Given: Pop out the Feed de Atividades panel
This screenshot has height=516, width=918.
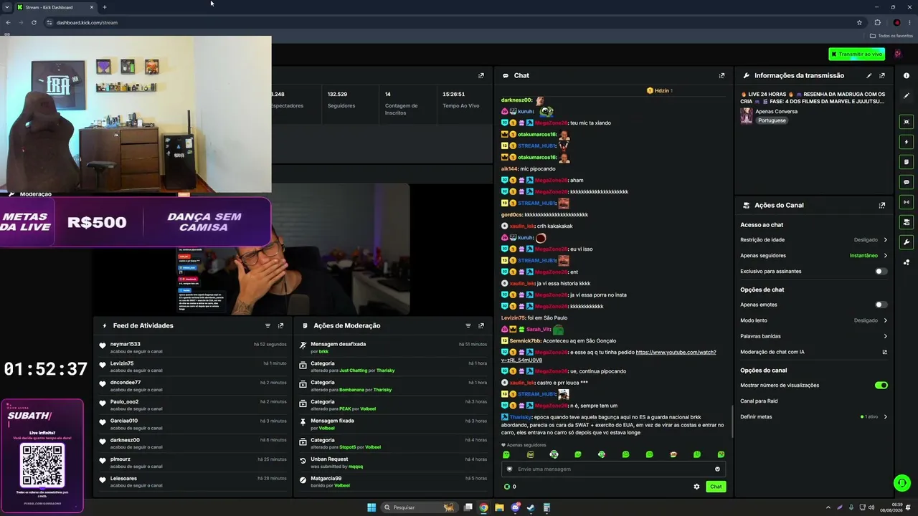Looking at the screenshot, I should [x=280, y=325].
